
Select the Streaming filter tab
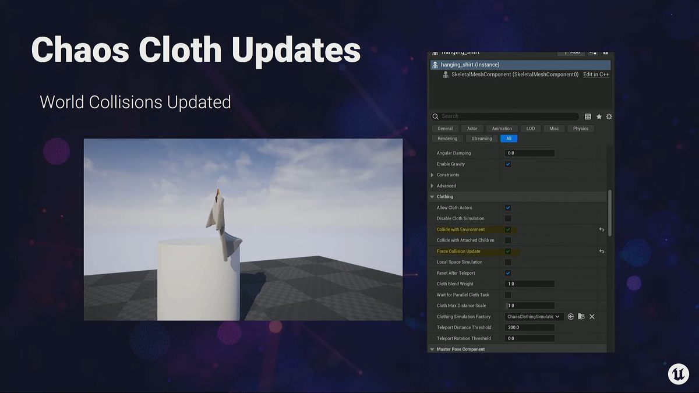tap(482, 139)
